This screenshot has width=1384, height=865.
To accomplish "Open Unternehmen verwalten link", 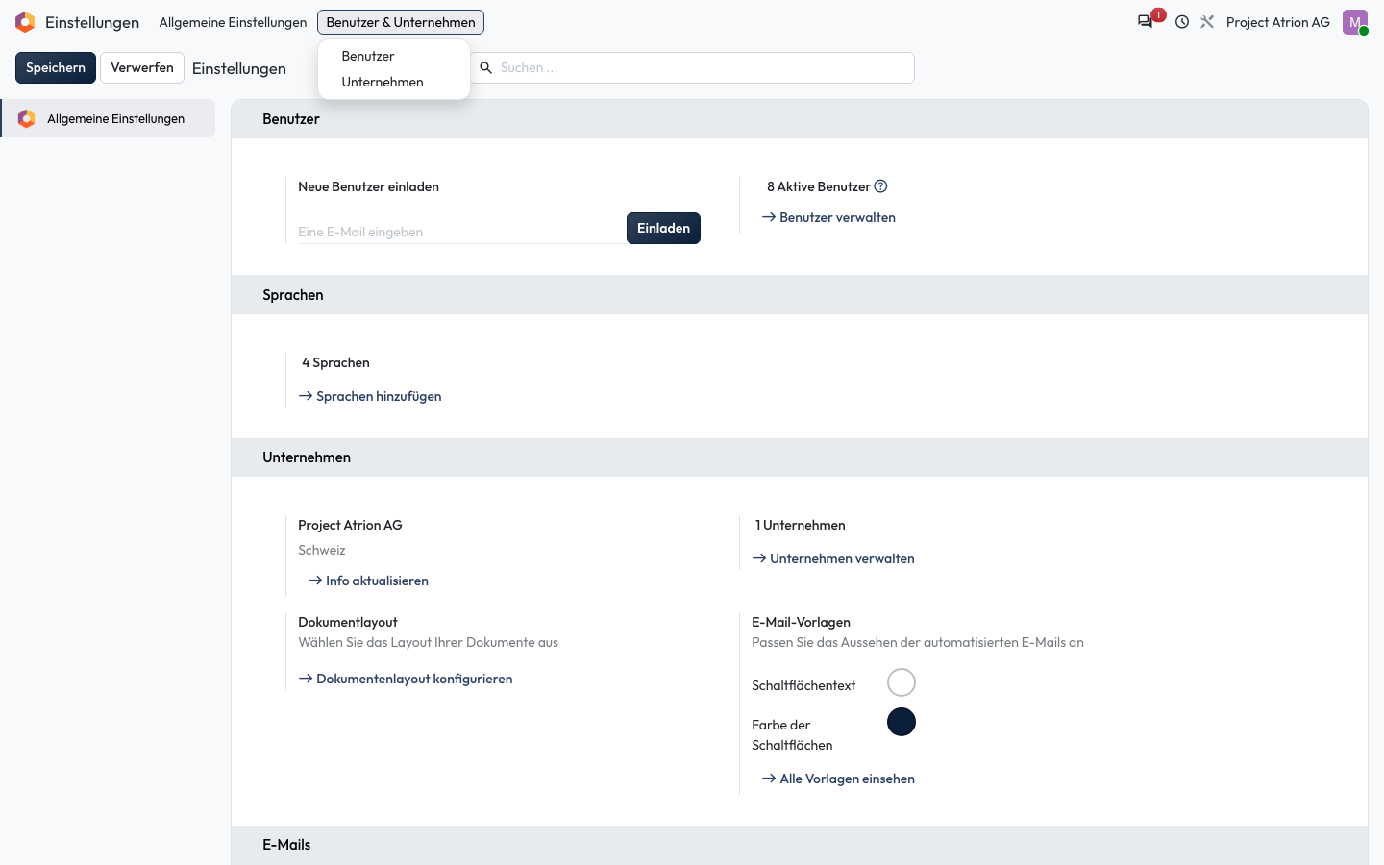I will click(833, 558).
